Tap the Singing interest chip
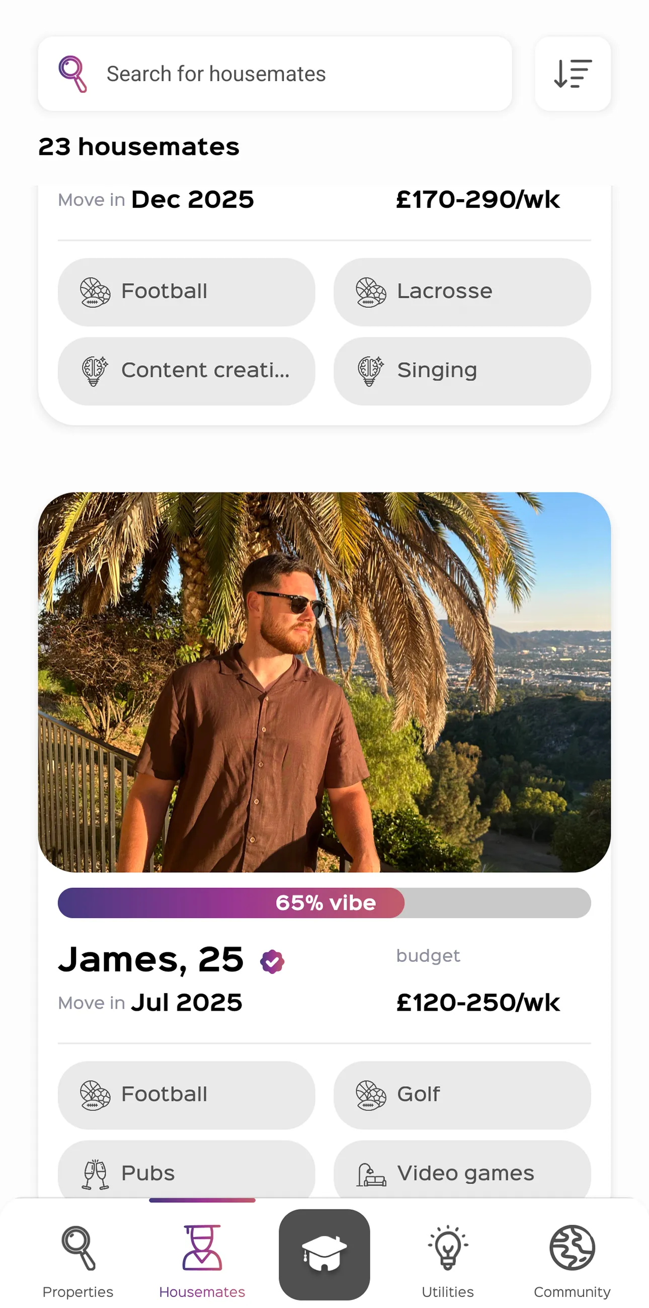 point(462,371)
